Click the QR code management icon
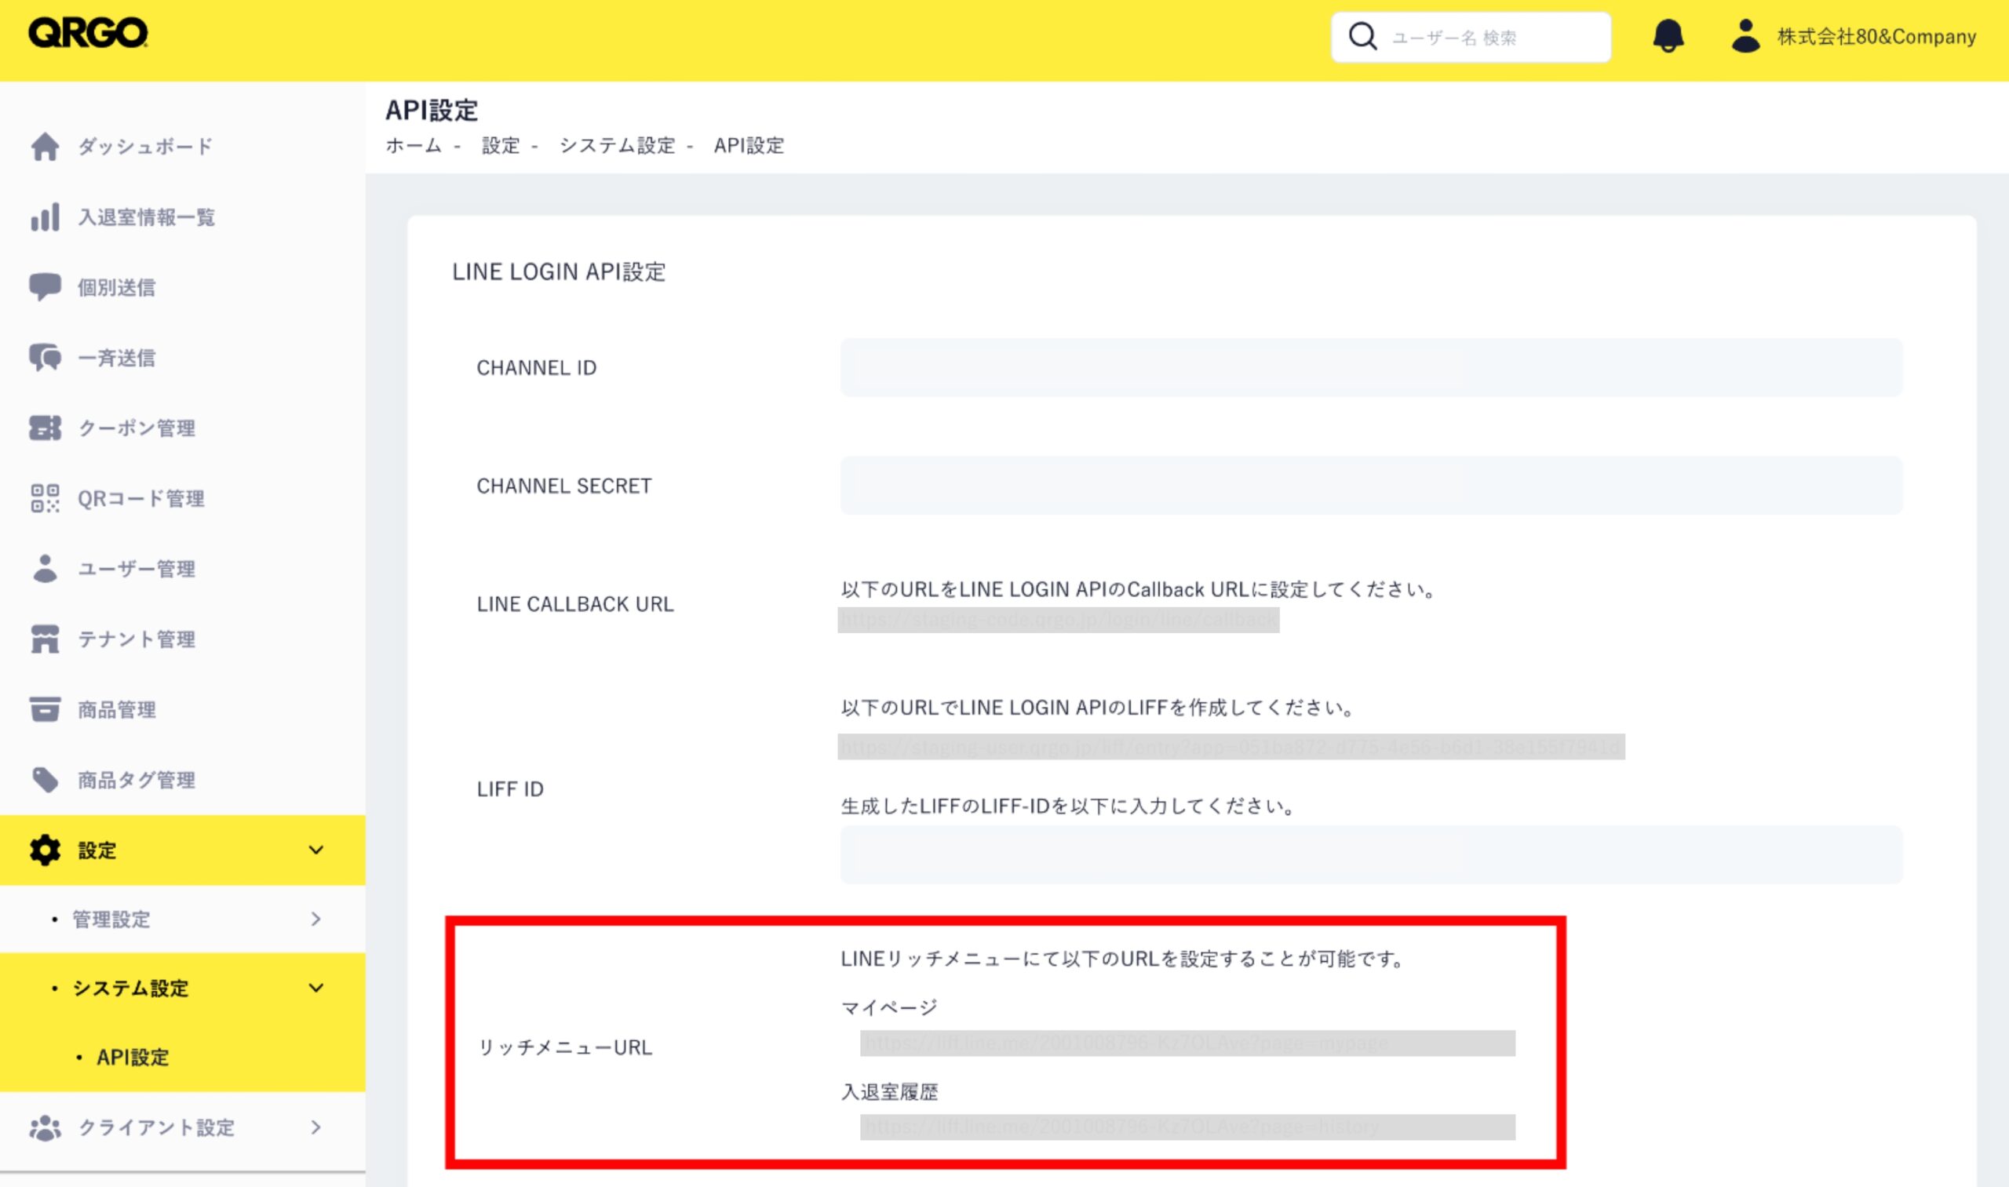The width and height of the screenshot is (2009, 1187). [45, 498]
